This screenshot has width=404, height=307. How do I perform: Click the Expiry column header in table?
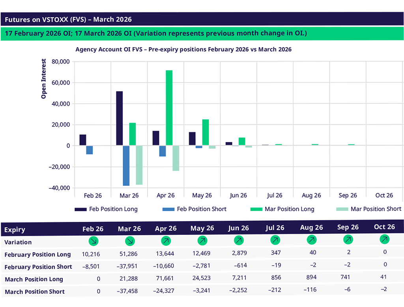[15, 230]
